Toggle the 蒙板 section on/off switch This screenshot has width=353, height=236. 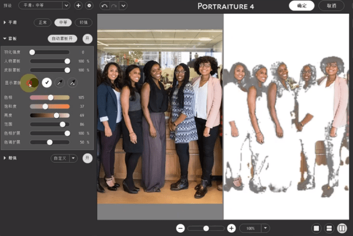87,39
